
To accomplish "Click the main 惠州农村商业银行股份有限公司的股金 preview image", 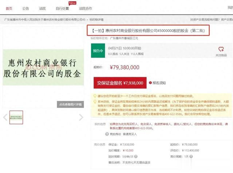I will [43, 67].
